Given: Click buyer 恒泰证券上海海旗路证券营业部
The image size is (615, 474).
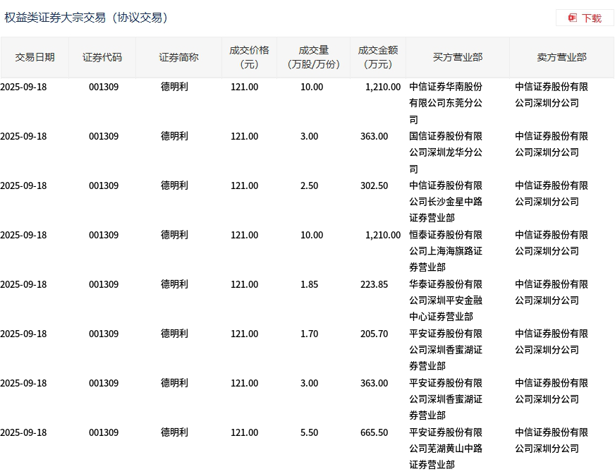Looking at the screenshot, I should pyautogui.click(x=446, y=250).
